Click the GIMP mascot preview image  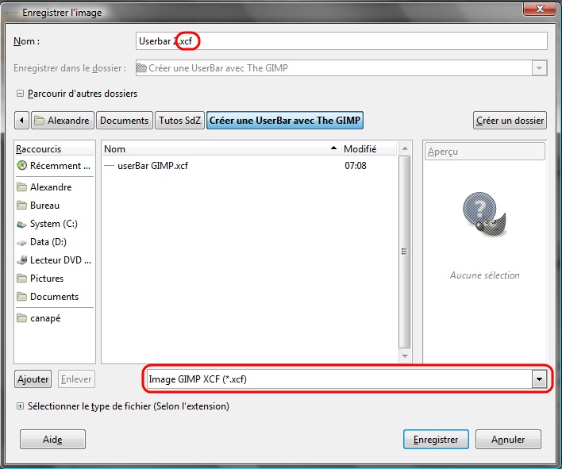point(484,214)
